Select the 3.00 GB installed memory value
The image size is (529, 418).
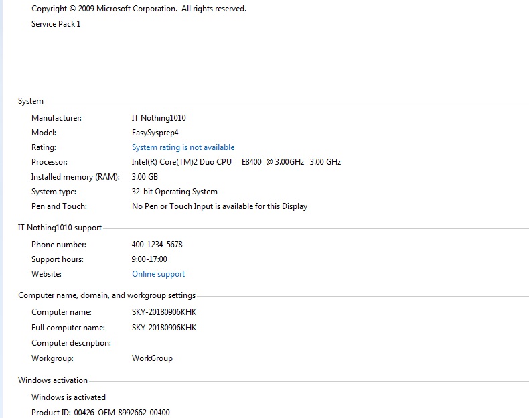(145, 177)
